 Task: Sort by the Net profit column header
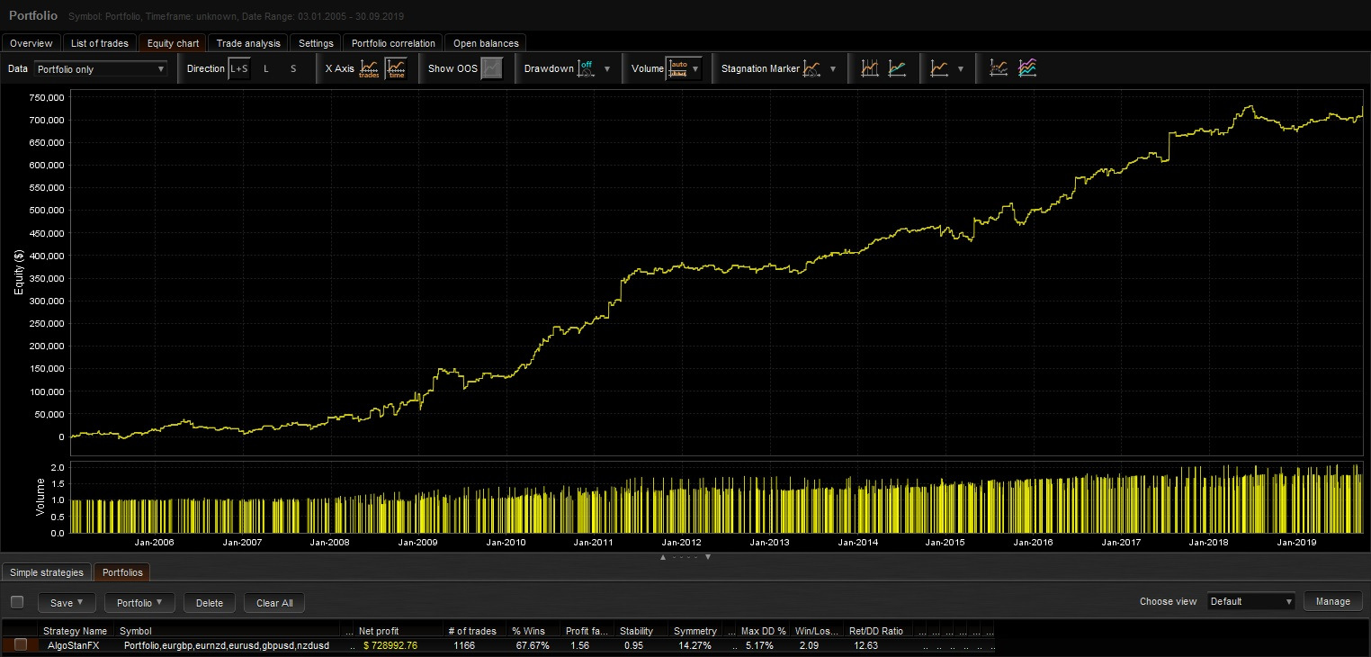[379, 631]
